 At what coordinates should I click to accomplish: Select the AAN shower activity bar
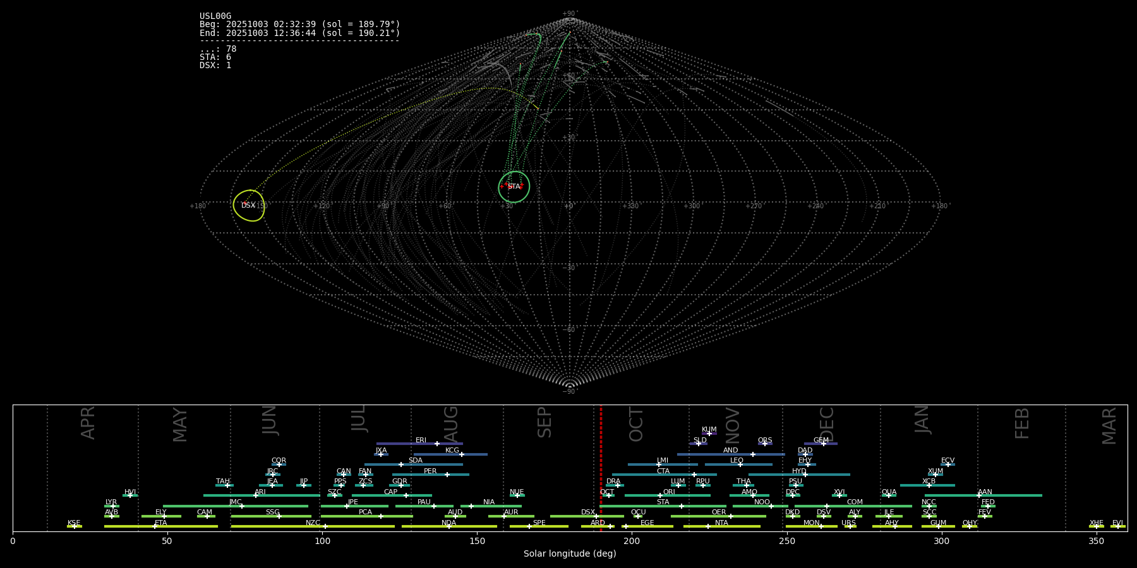click(1011, 495)
